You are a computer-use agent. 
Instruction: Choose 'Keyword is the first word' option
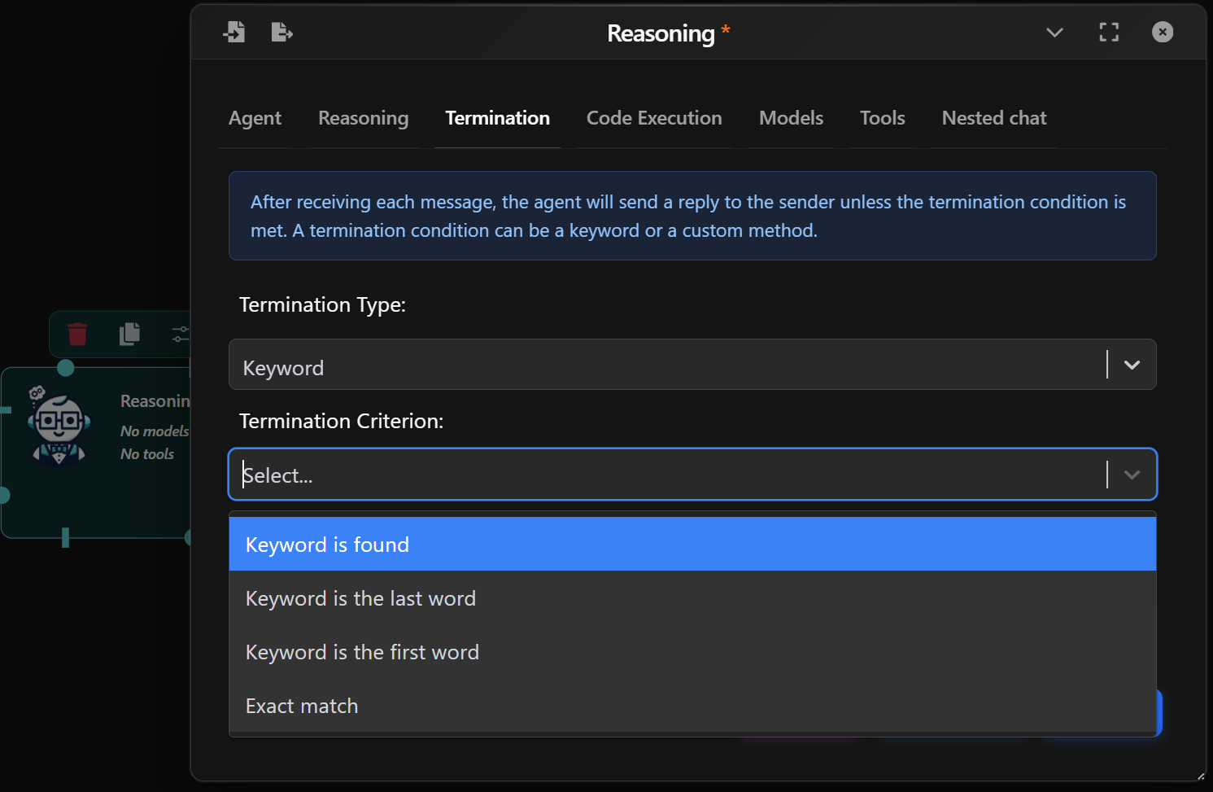(362, 652)
